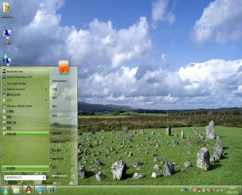Click the Vista Style Builder icon

click(x=4, y=84)
